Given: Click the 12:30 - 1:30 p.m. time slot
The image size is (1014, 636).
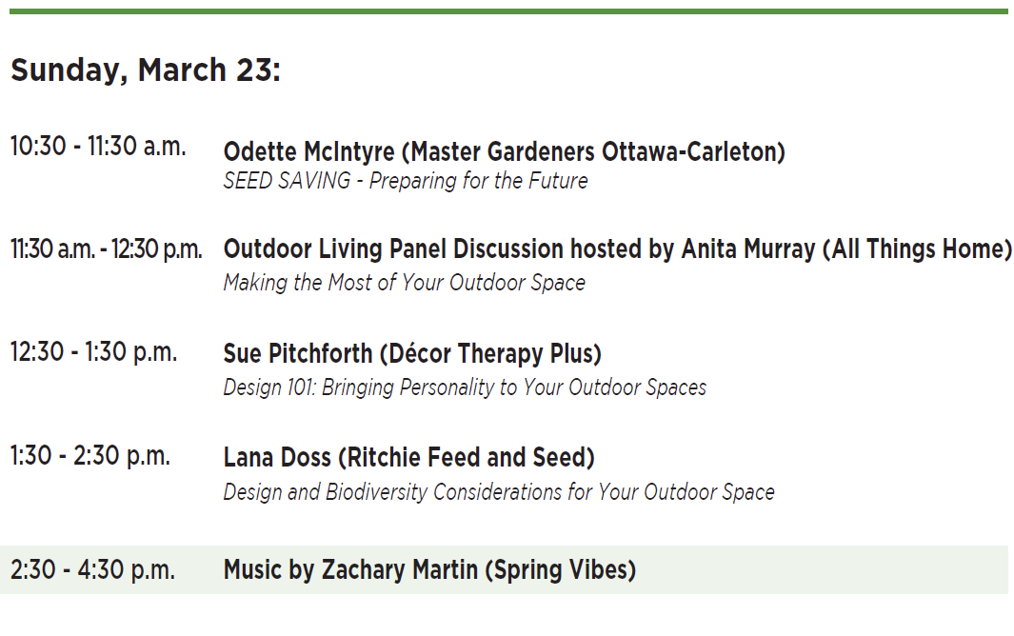Looking at the screenshot, I should click(x=93, y=352).
